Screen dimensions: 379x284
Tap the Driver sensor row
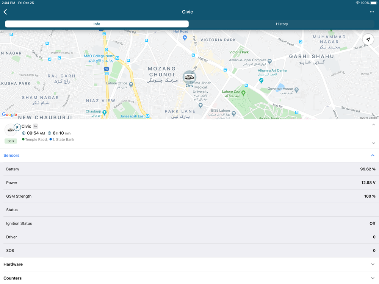point(189,237)
